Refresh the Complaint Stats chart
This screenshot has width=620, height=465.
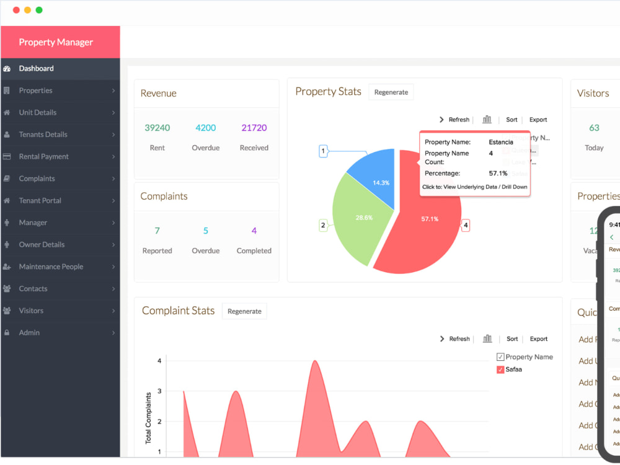[x=459, y=339]
